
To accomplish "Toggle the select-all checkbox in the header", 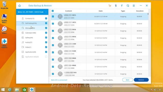I will [x=53, y=11].
